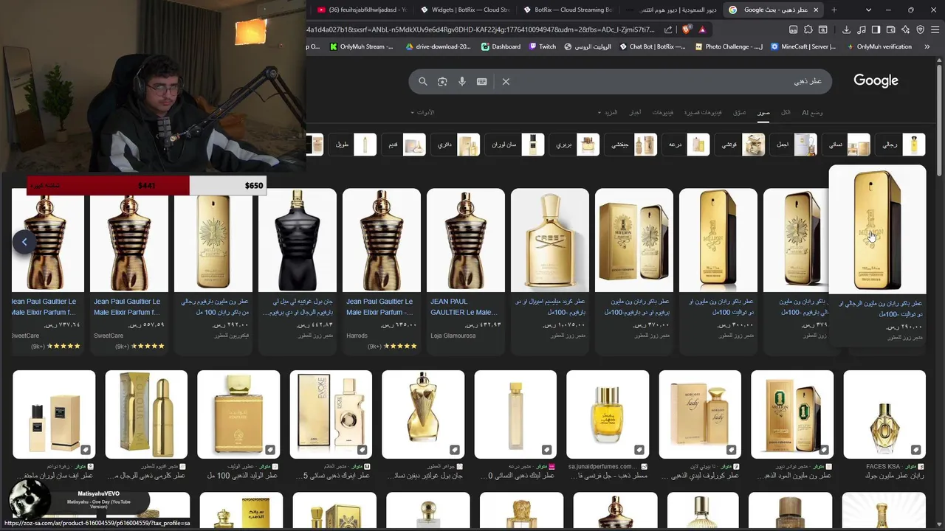Open the black Jean Paul Gaultier bottle image

pos(298,240)
